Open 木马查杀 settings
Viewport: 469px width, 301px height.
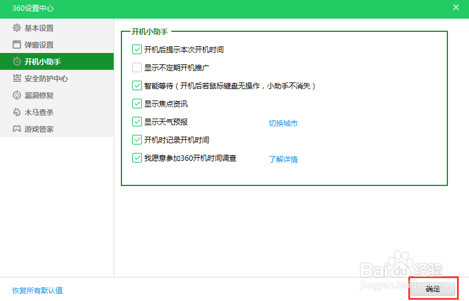(x=57, y=112)
